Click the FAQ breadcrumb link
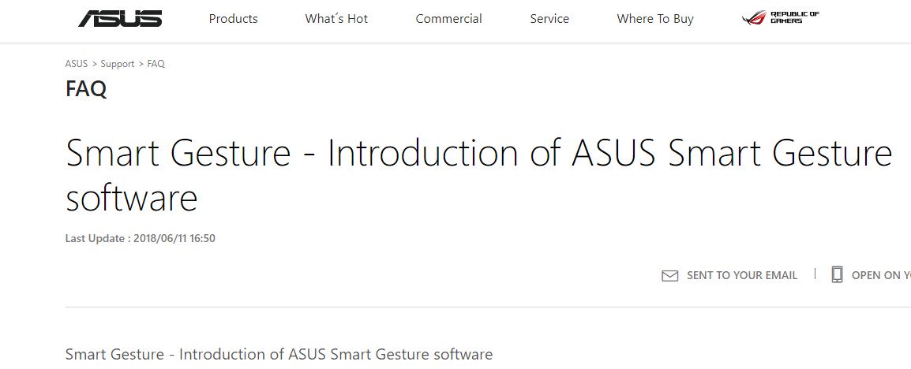911x369 pixels. click(156, 64)
